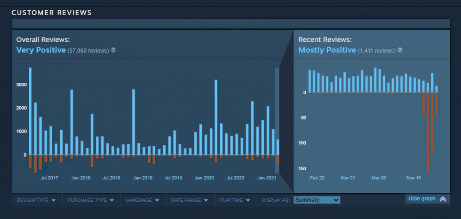Click the Very Positive overall rating link
Screen dimensions: 461x219
tap(41, 50)
